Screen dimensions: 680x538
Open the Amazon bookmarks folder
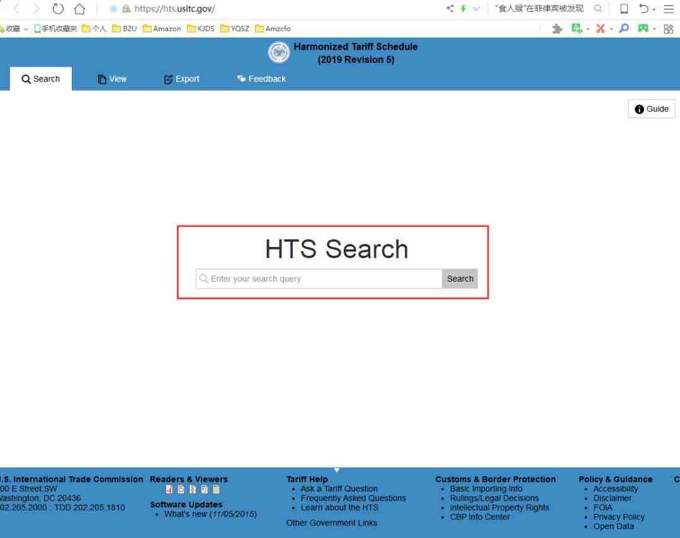pos(162,28)
